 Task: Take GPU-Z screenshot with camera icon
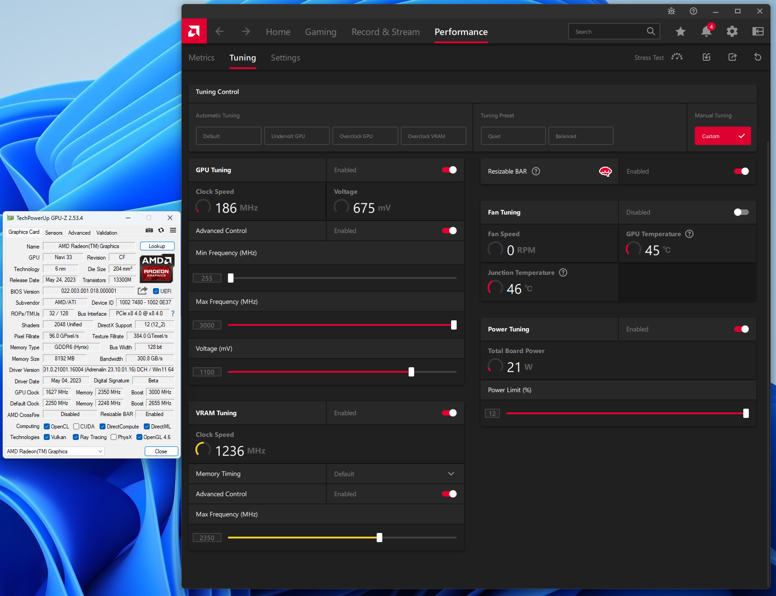point(149,230)
